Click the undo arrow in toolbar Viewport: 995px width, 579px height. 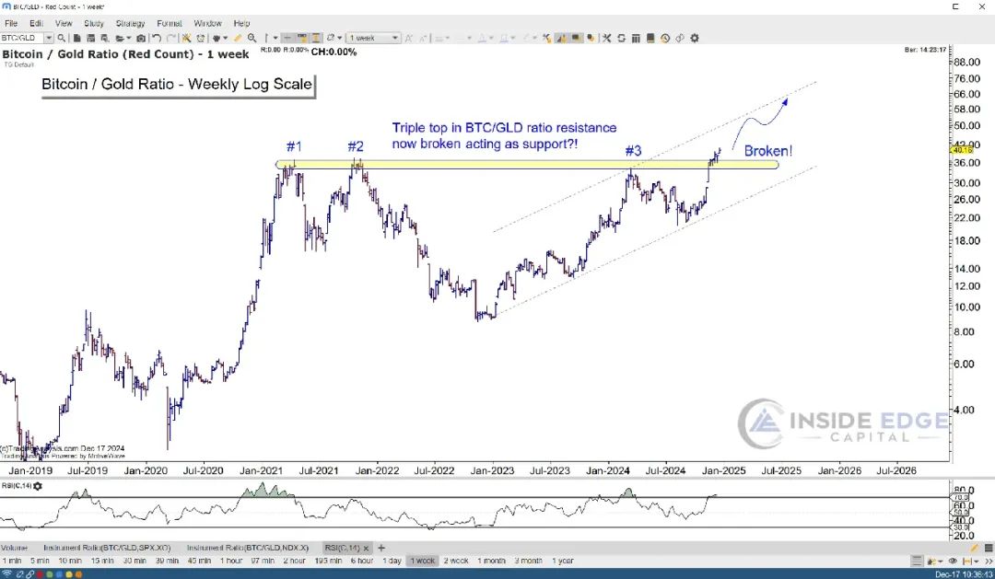coord(156,38)
